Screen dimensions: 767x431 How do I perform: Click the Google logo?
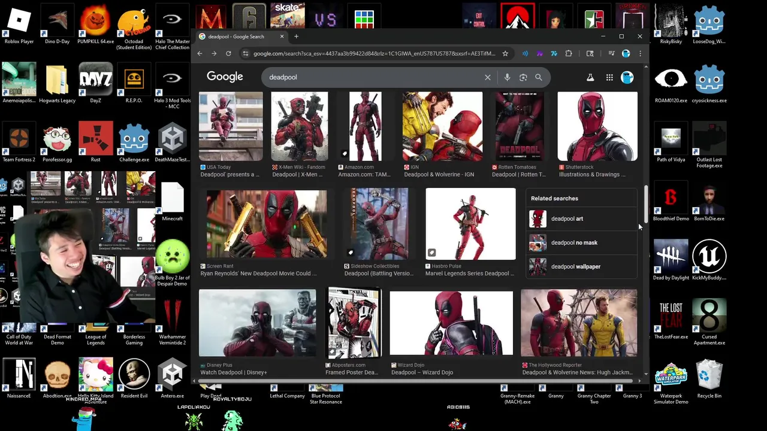point(225,77)
